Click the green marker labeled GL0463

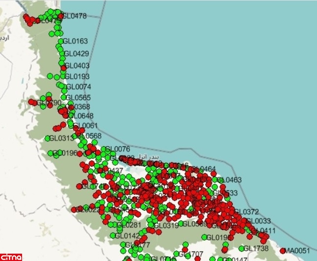[x=214, y=180]
